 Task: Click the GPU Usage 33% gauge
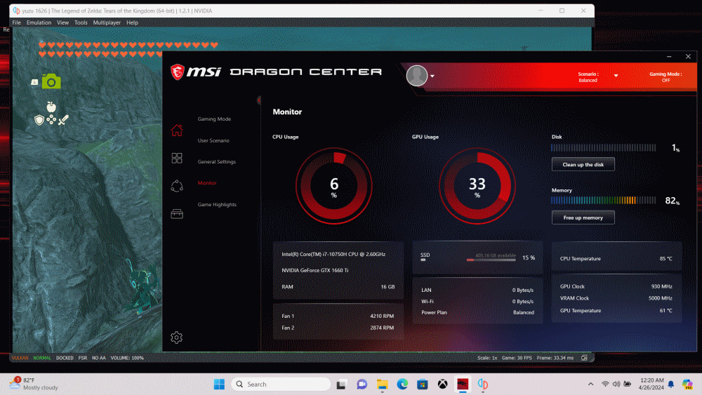tap(477, 186)
